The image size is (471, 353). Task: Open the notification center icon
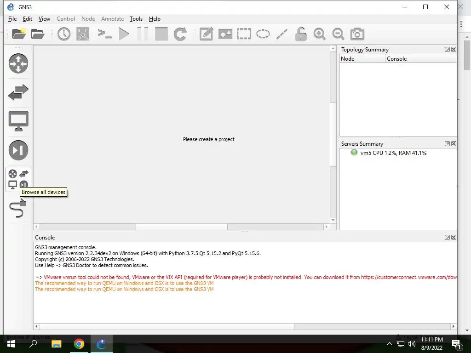pyautogui.click(x=456, y=344)
